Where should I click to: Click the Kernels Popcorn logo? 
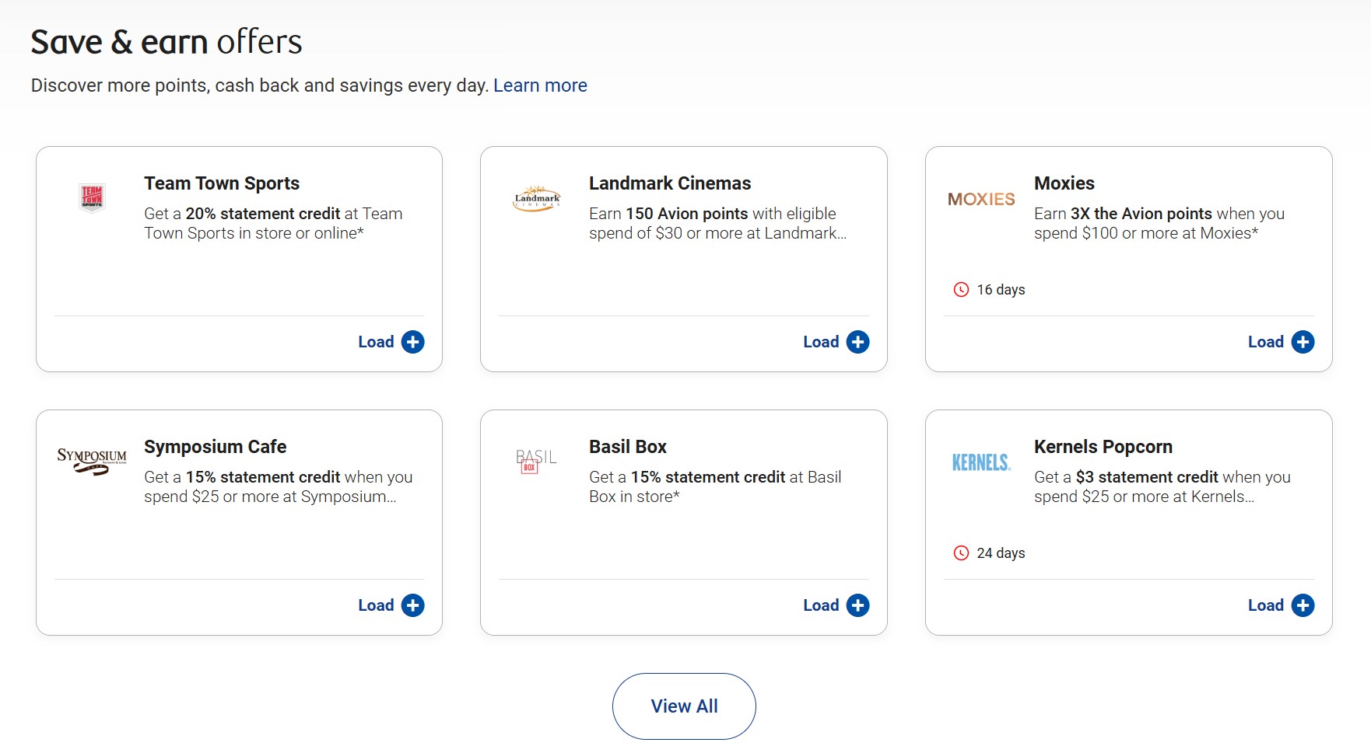[982, 462]
